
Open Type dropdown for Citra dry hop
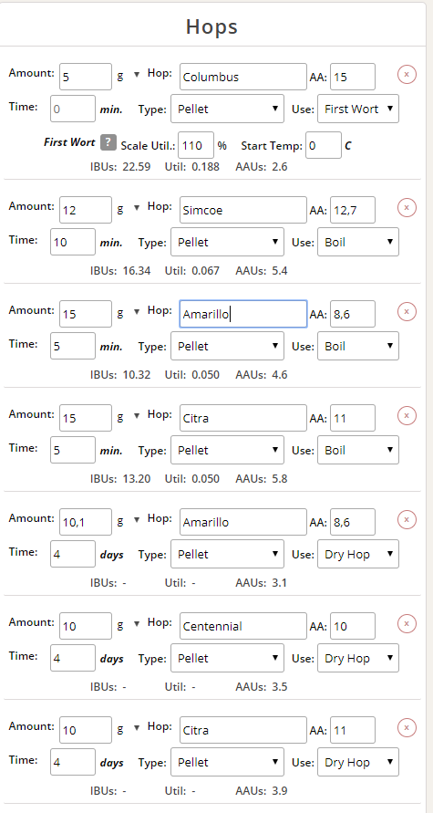(x=227, y=762)
